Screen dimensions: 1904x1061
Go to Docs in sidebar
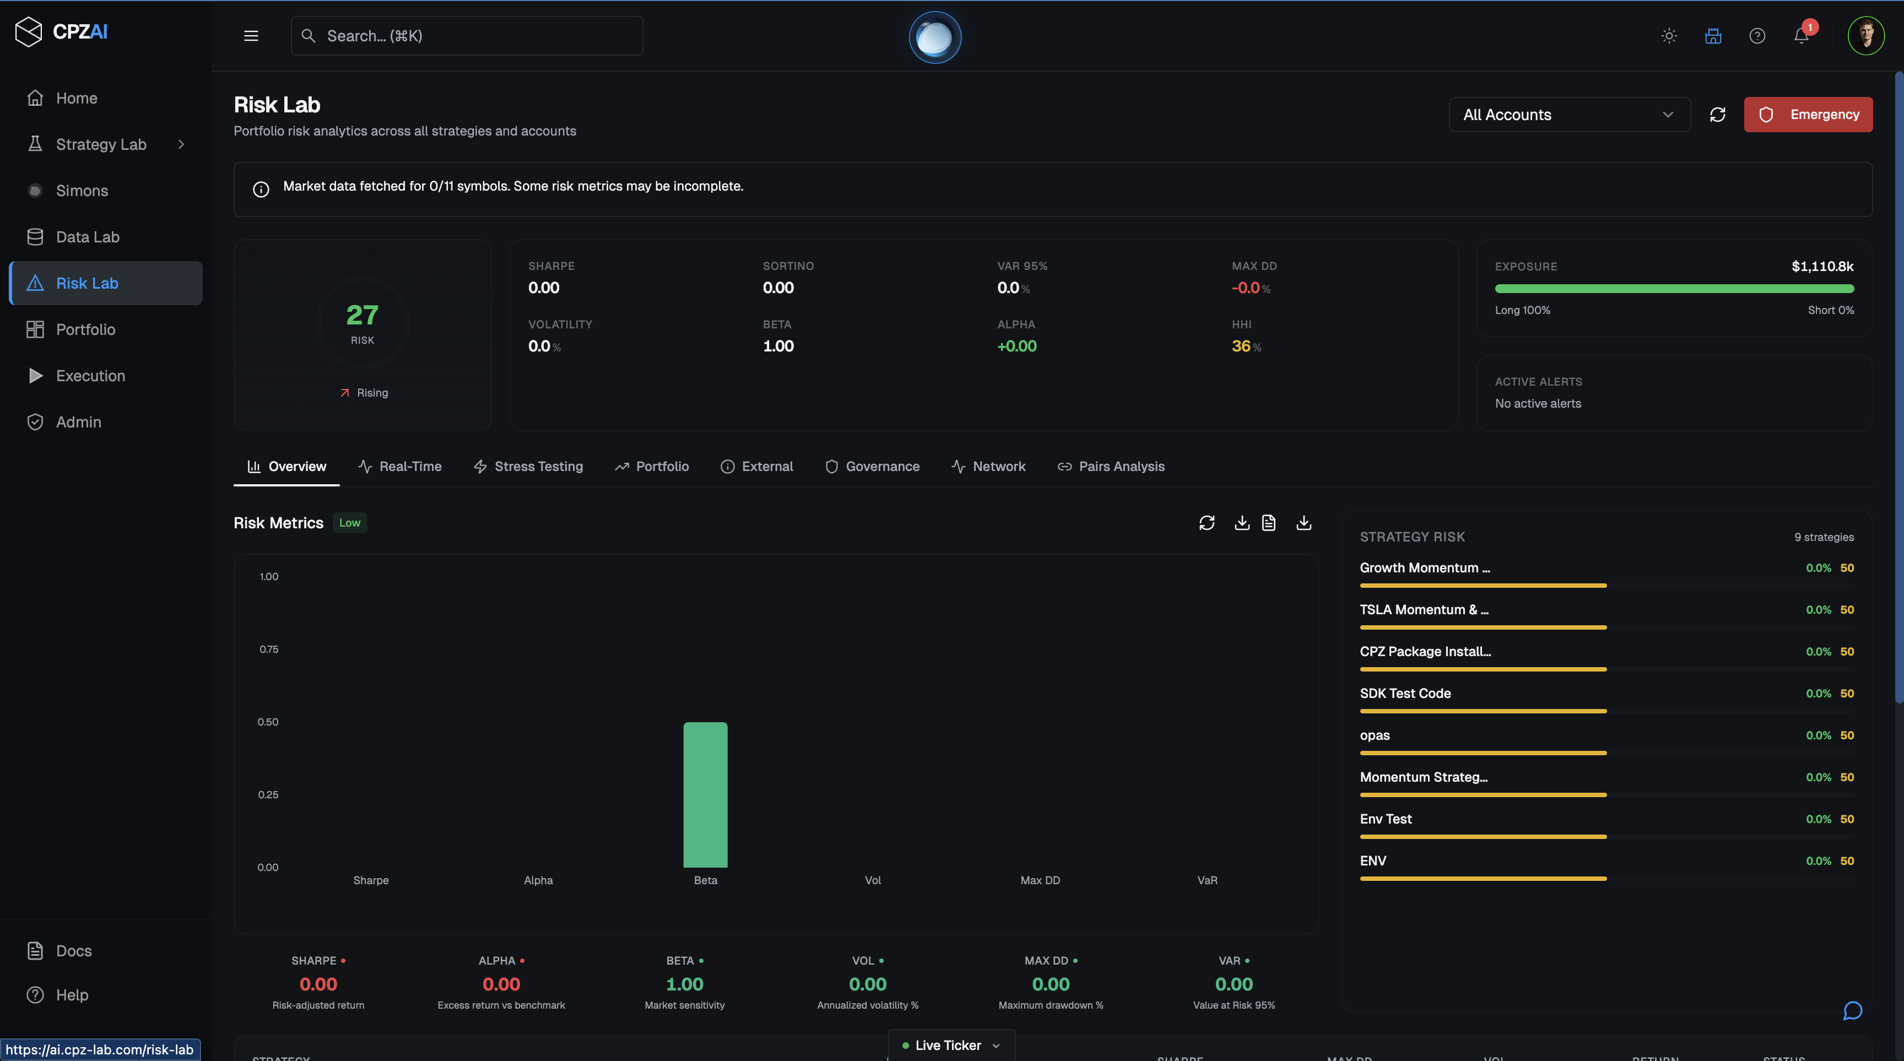click(73, 950)
